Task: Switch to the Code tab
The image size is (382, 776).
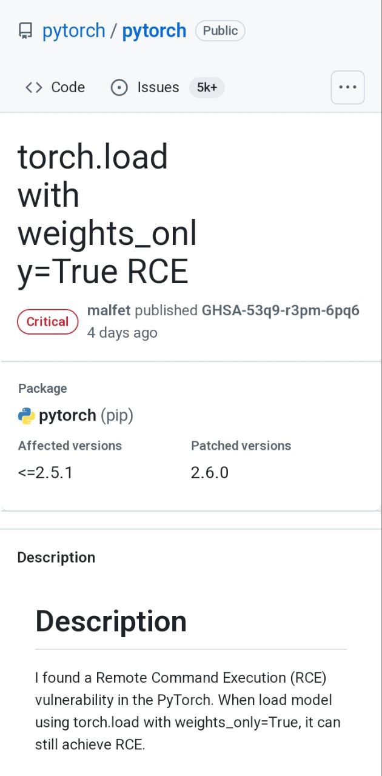Action: pyautogui.click(x=67, y=87)
